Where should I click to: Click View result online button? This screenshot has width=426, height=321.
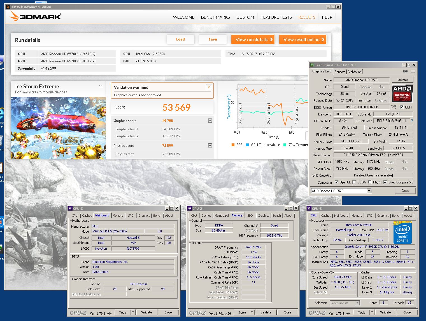coord(303,39)
